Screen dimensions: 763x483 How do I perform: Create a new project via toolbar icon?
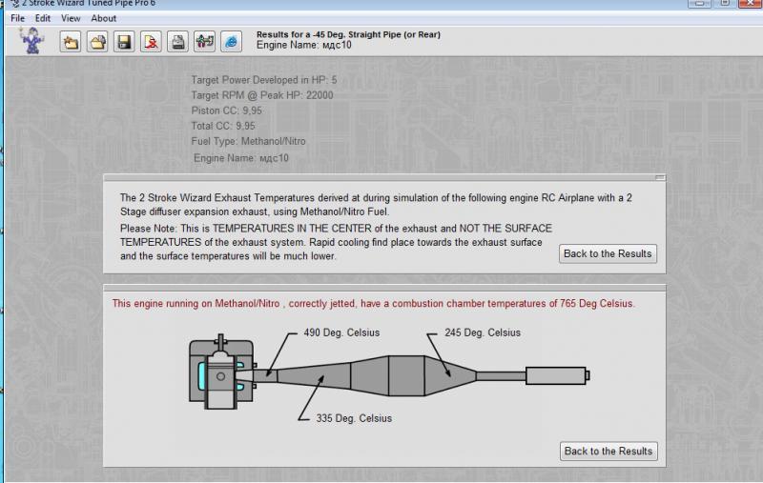[71, 41]
